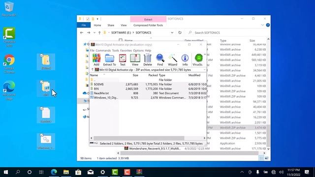Open the Explorer help icon
Screen dimensions: 315x177
[x=268, y=25]
